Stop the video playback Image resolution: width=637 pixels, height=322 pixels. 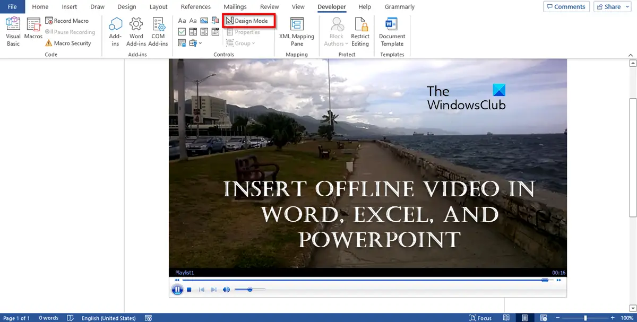point(189,290)
